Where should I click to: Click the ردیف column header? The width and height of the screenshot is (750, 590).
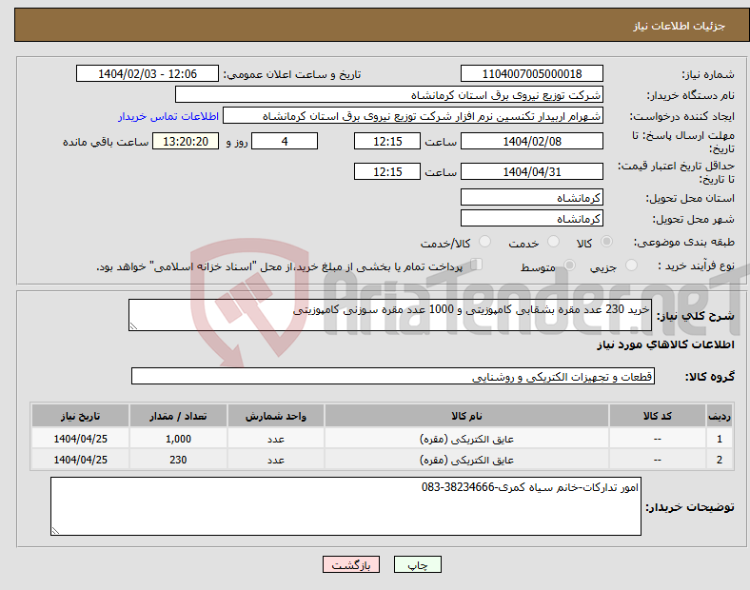[x=719, y=416]
